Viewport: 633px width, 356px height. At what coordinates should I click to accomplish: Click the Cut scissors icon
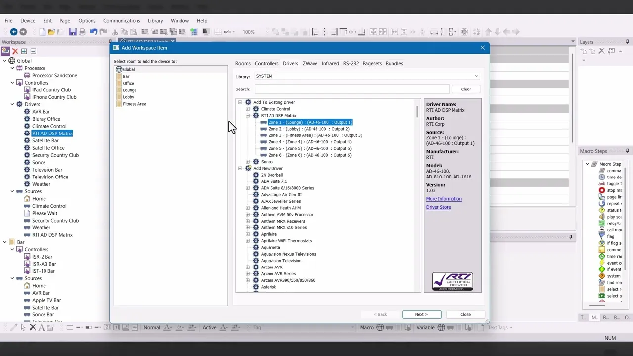[x=115, y=32]
